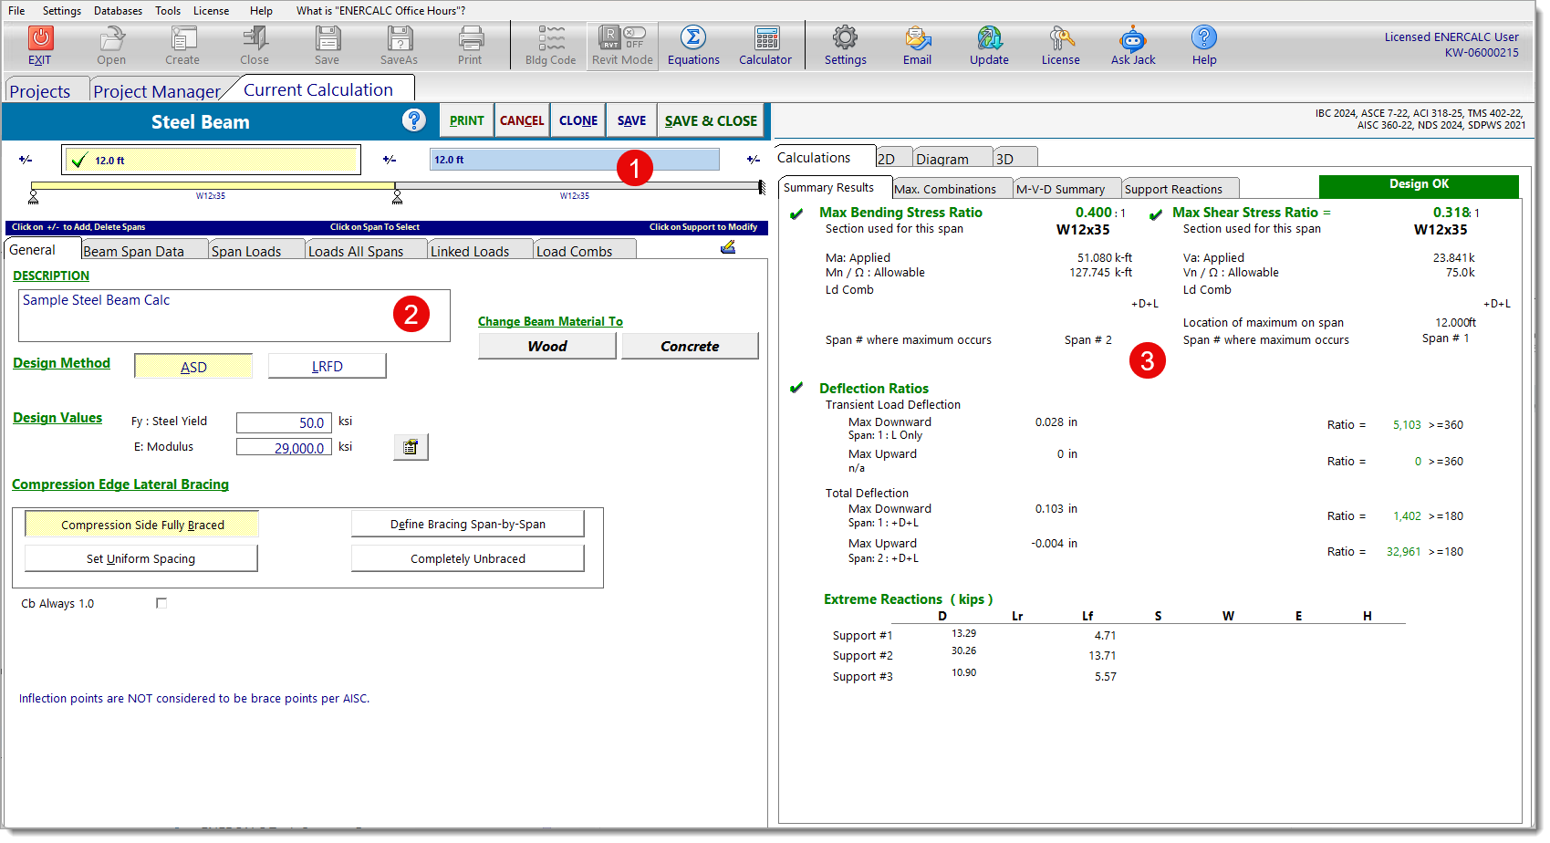Select ASD design method
Image resolution: width=1550 pixels, height=843 pixels.
point(193,367)
